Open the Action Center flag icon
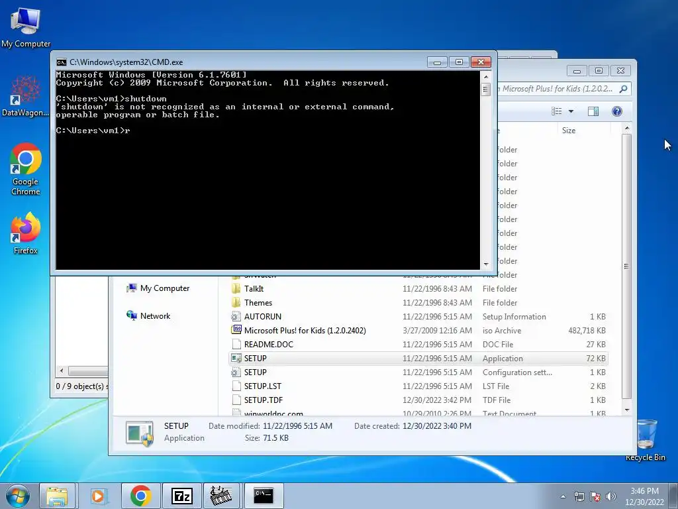This screenshot has width=678, height=509. tap(595, 496)
